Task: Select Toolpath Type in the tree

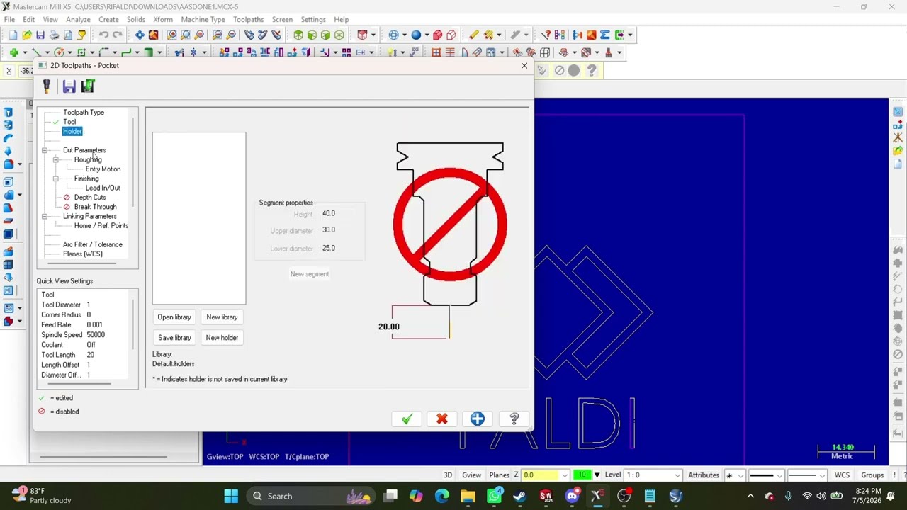Action: 84,113
